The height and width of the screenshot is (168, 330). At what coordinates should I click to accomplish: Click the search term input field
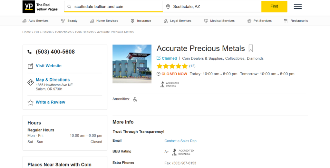[x=116, y=6]
